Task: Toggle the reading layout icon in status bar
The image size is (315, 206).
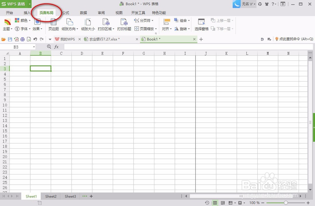Action: tap(231, 203)
